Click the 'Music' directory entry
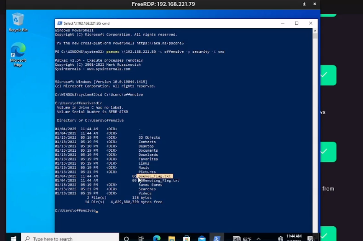This screenshot has width=363, height=241. click(144, 167)
